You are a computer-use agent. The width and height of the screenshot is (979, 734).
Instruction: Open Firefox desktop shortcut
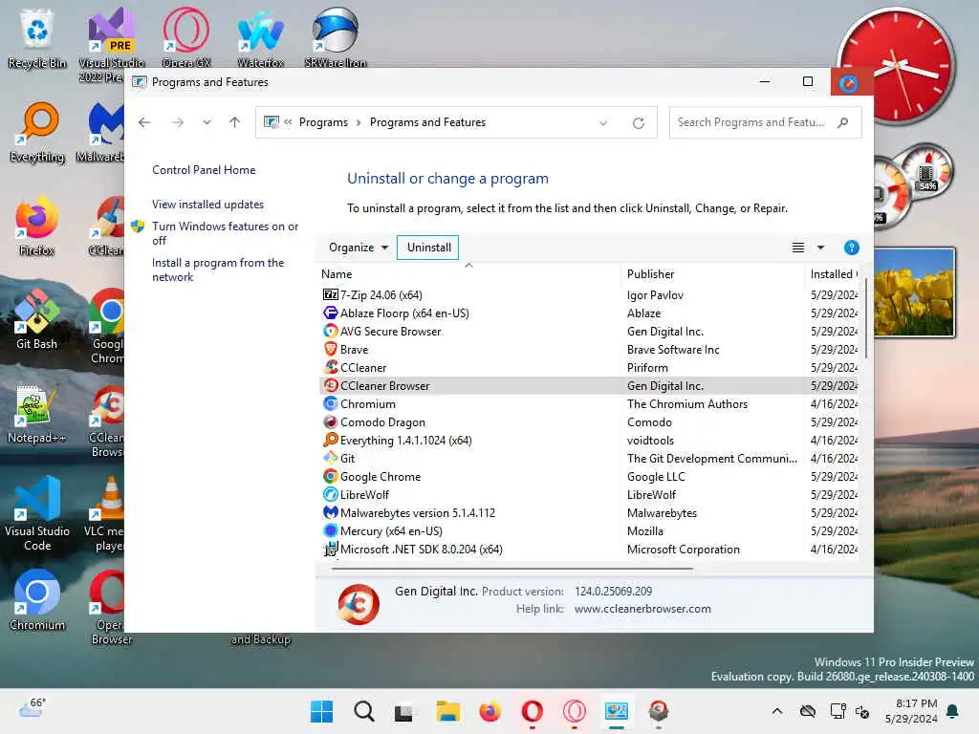point(37,226)
